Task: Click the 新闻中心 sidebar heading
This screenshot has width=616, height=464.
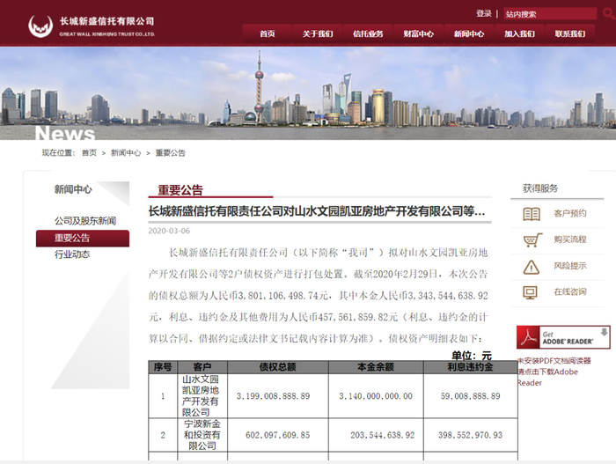Action: coord(73,189)
